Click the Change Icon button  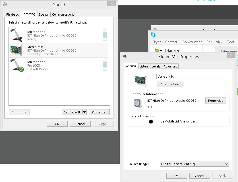pos(170,84)
